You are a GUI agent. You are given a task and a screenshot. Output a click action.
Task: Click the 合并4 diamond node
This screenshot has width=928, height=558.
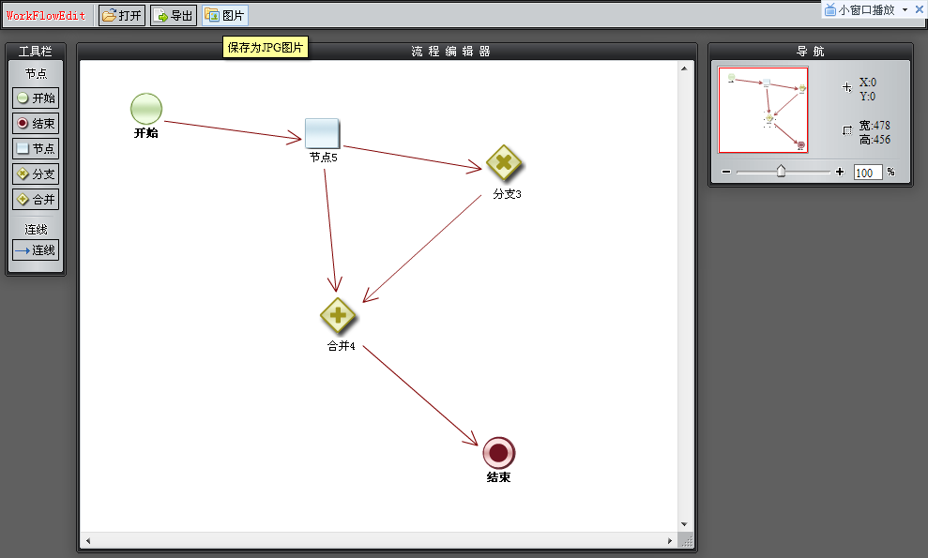pos(338,315)
